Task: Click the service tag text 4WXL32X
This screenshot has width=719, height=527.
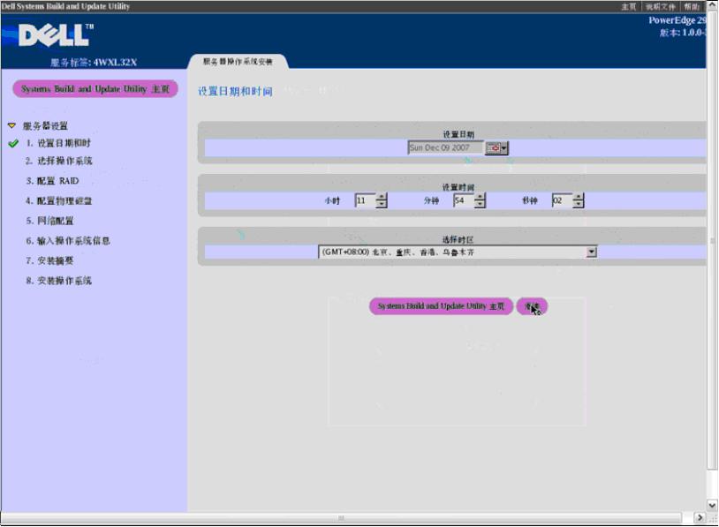Action: (x=115, y=63)
